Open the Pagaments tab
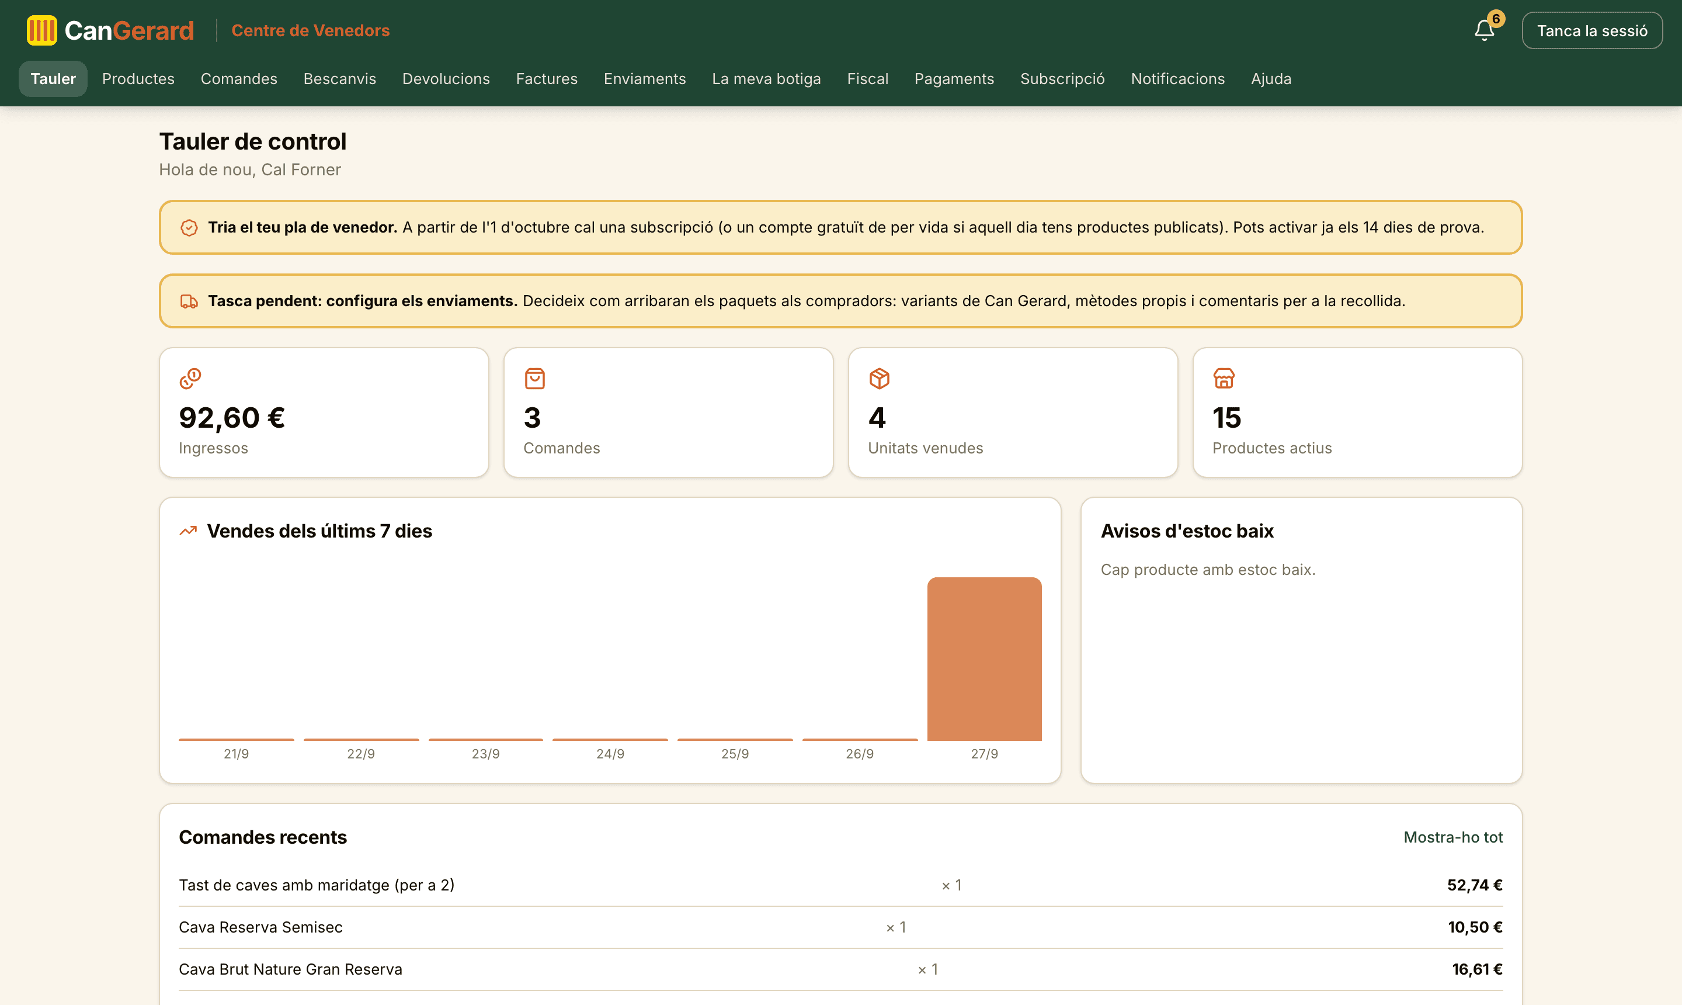This screenshot has width=1682, height=1005. pyautogui.click(x=954, y=79)
